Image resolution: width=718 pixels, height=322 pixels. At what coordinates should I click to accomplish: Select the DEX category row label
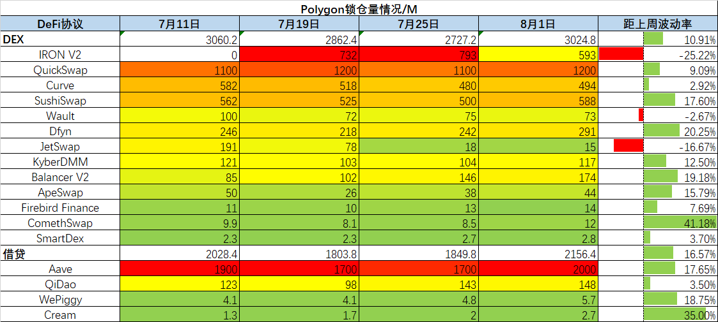60,40
